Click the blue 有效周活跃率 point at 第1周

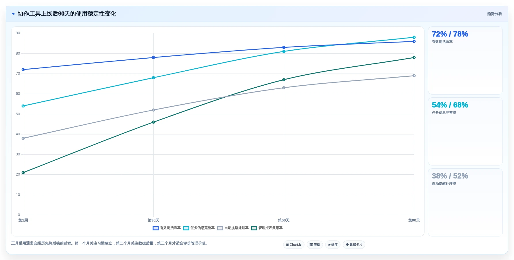tap(23, 70)
